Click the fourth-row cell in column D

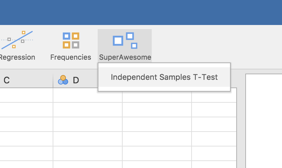tap(87, 139)
